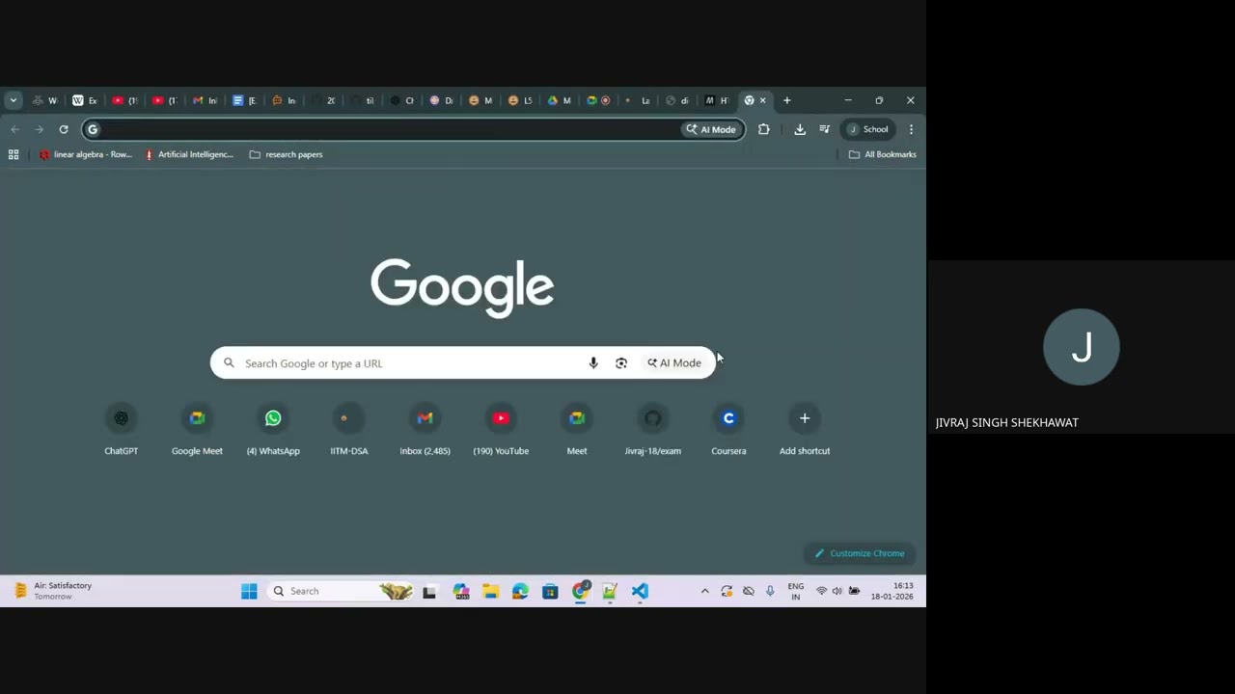The height and width of the screenshot is (694, 1235).
Task: Click the AI Mode button in the address bar
Action: (x=712, y=129)
